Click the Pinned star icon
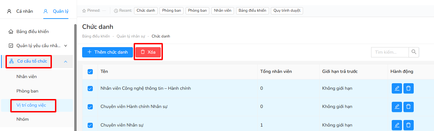Screen dimensions: 434x131 coord(84,11)
